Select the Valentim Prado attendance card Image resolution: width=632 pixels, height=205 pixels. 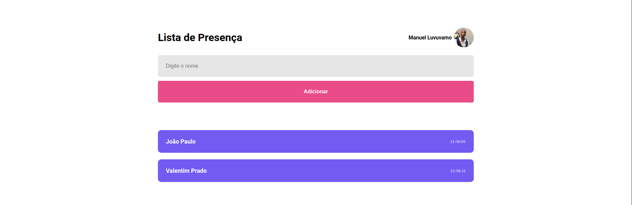click(316, 171)
